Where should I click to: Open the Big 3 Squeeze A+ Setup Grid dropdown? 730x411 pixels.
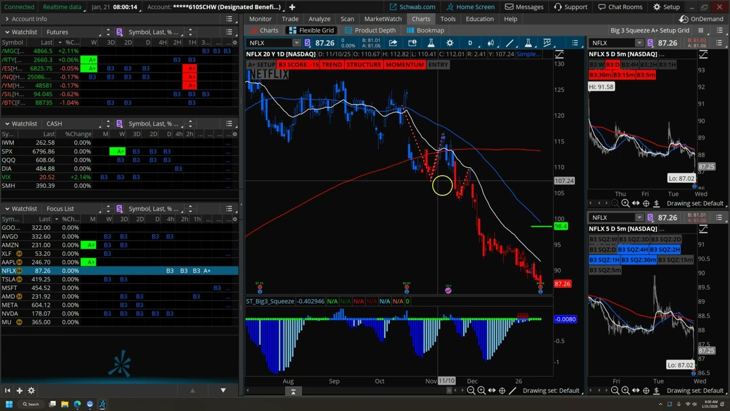[x=650, y=30]
